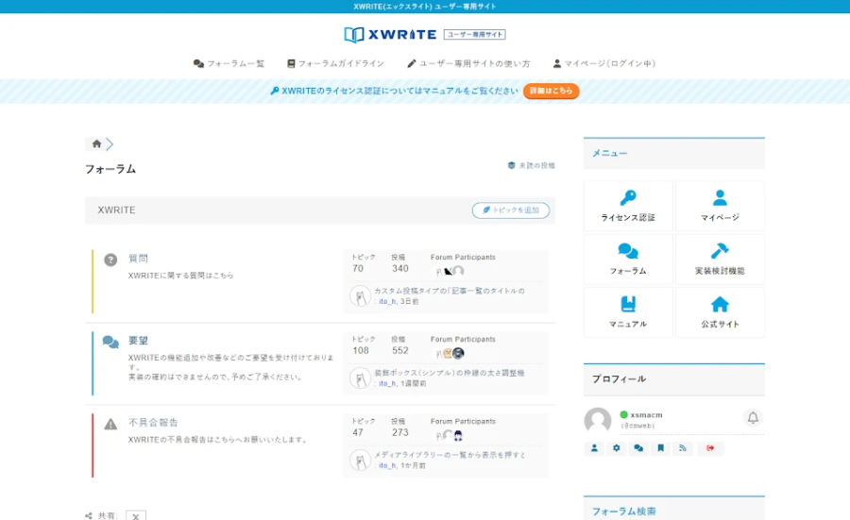This screenshot has height=520, width=850.
Task: Click participant avatars in 要望 forum row
Action: point(450,354)
